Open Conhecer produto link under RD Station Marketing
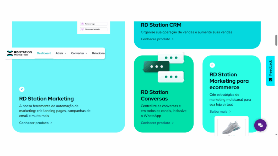Viewport: 278px width, 156px height. [36, 123]
